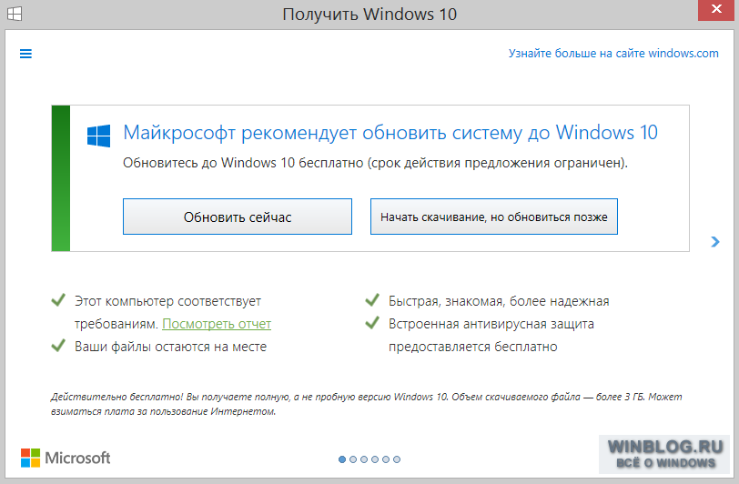Open the hamburger menu icon
The width and height of the screenshot is (739, 484).
pyautogui.click(x=25, y=54)
